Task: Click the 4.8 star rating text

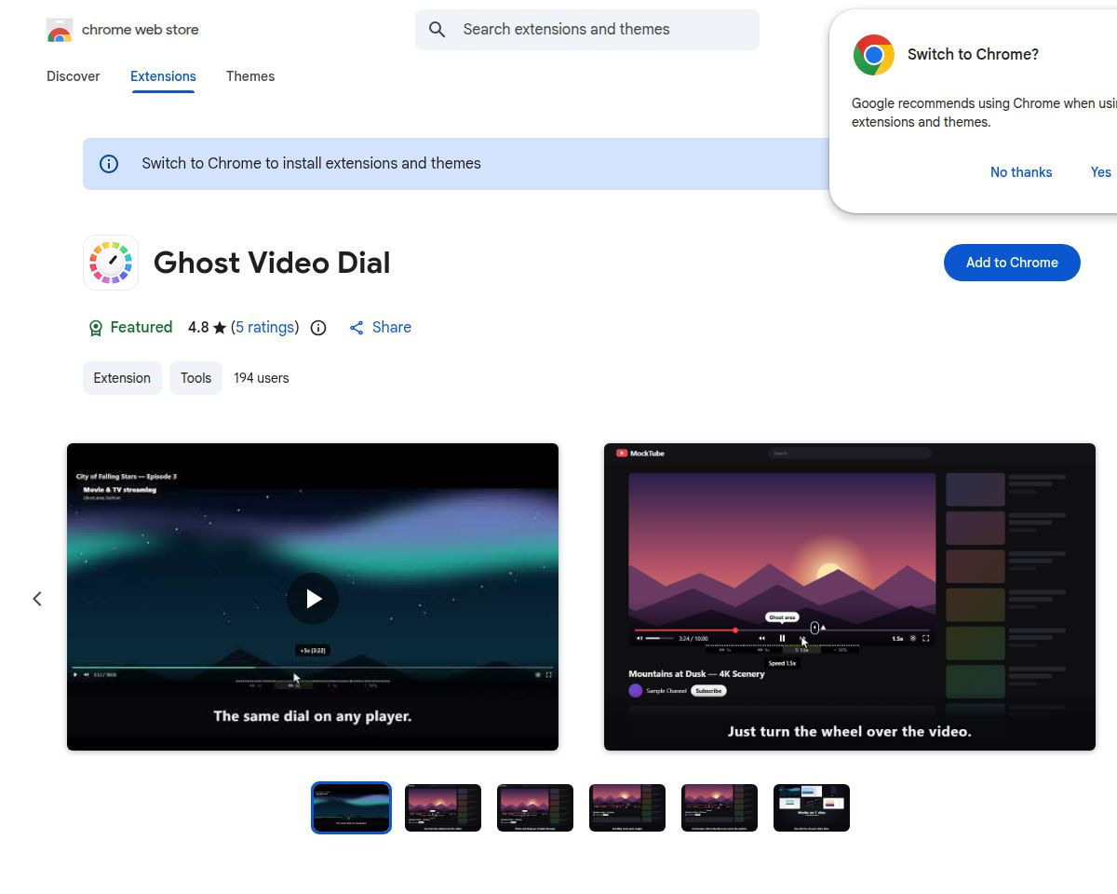Action: (207, 327)
